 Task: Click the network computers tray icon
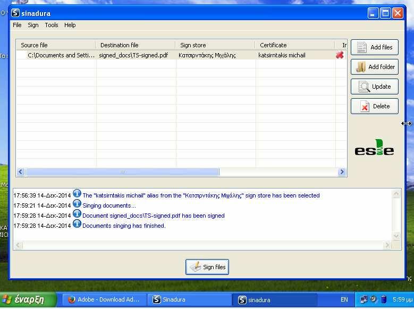(x=364, y=299)
